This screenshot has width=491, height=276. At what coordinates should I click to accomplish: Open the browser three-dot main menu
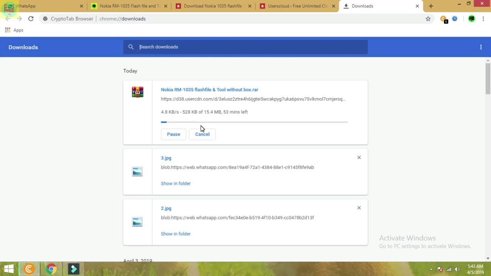click(x=483, y=18)
